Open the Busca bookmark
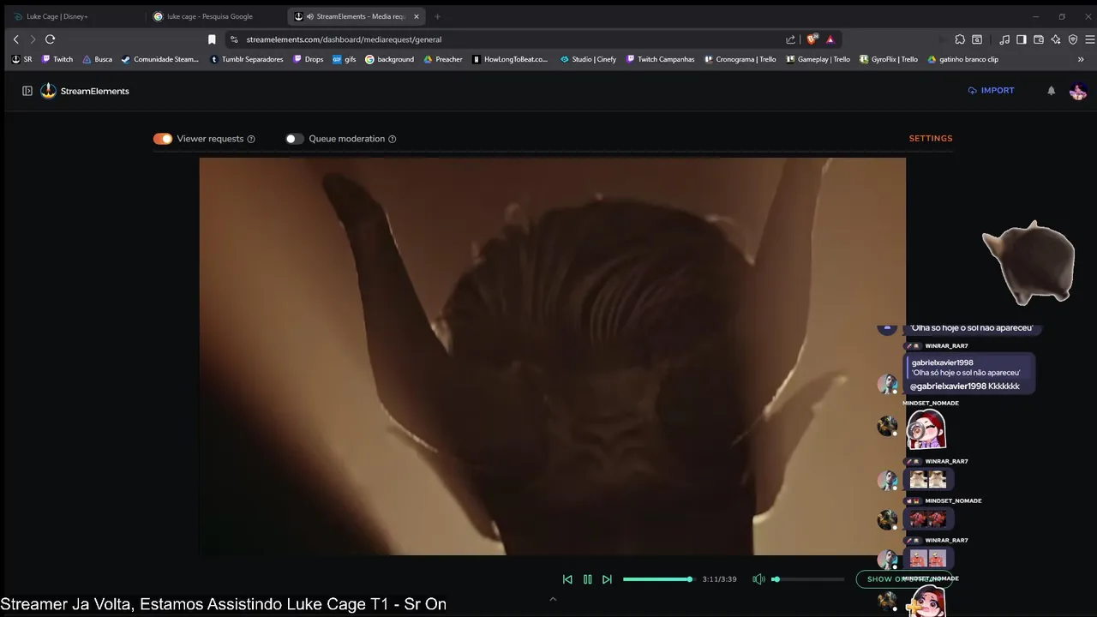The height and width of the screenshot is (617, 1097). pos(98,59)
